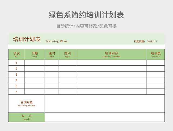Click row number 3 cell
This screenshot has height=131, width=173.
coord(16,74)
